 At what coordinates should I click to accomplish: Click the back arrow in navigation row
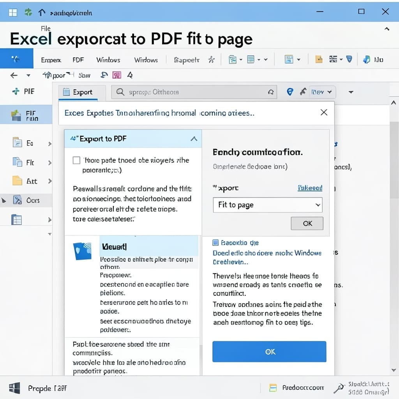(14, 75)
